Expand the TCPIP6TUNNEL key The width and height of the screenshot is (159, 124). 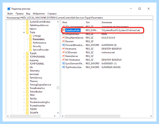coord(24,57)
